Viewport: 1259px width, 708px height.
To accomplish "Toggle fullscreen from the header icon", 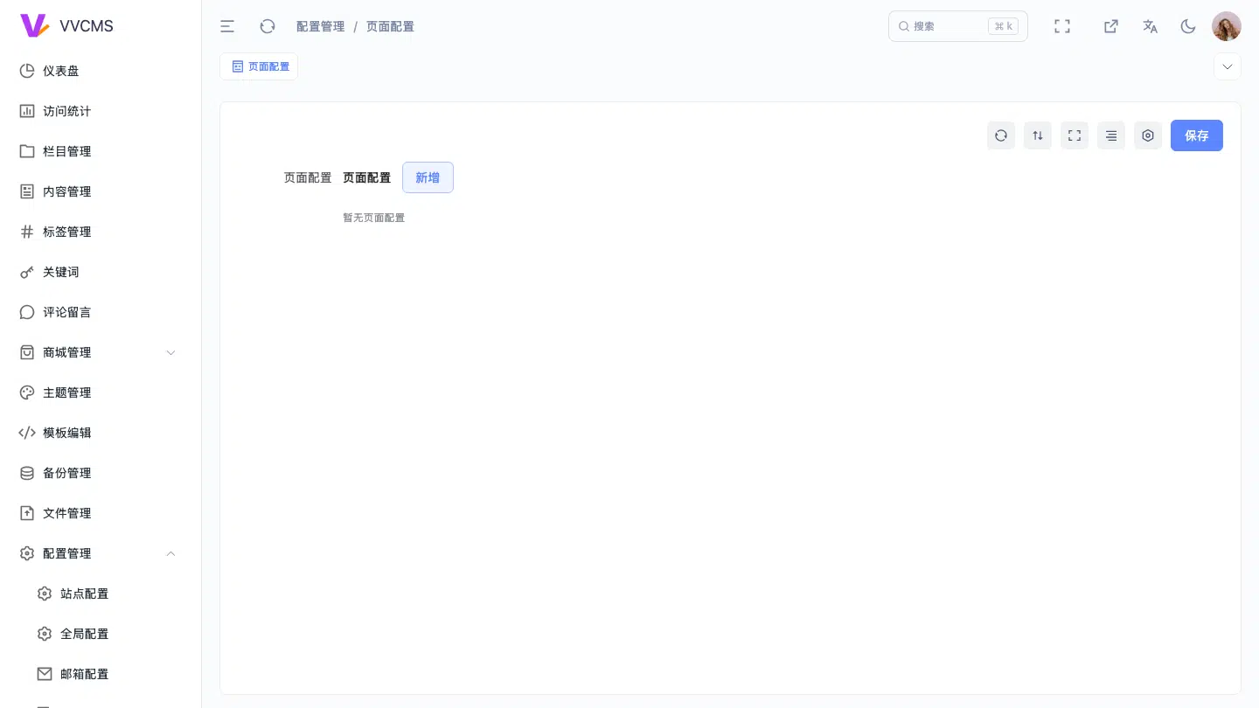I will click(1062, 26).
